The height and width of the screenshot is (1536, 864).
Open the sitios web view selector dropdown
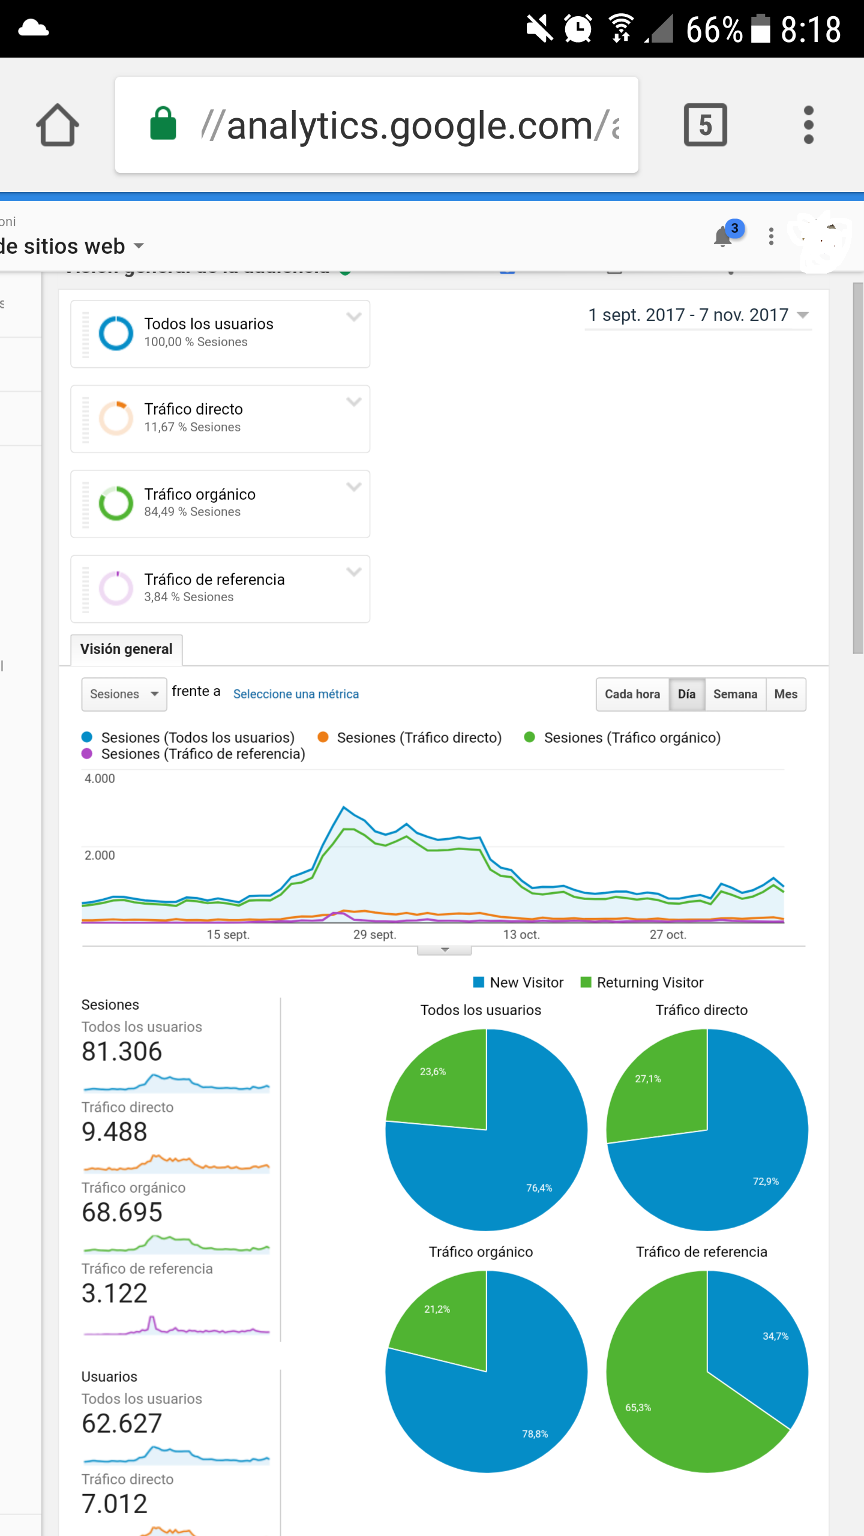tap(71, 246)
